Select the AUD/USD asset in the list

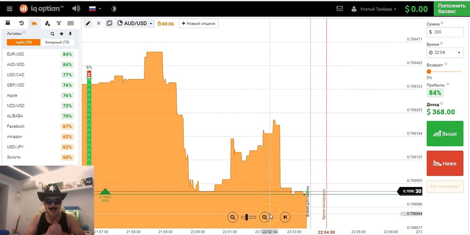[40, 64]
